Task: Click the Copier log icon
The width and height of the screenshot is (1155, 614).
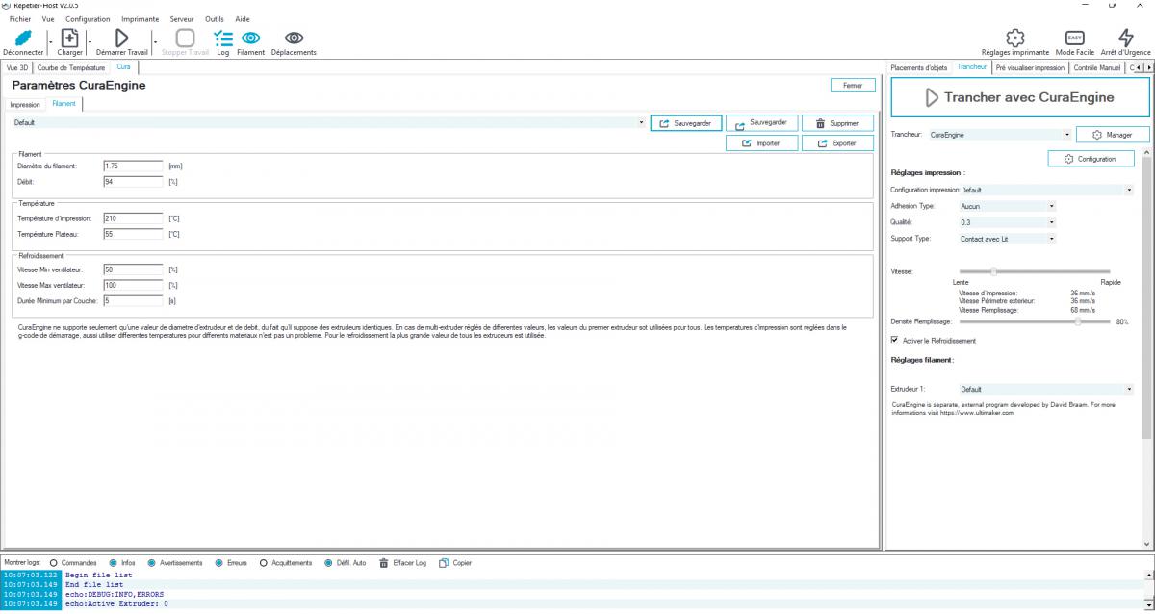Action: pyautogui.click(x=444, y=563)
